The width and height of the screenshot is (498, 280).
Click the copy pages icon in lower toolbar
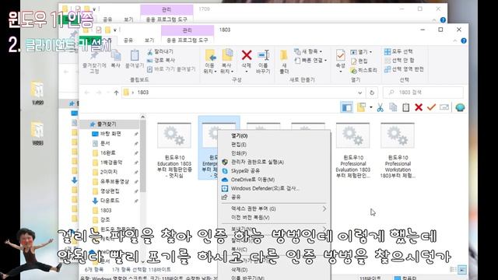[393, 107]
